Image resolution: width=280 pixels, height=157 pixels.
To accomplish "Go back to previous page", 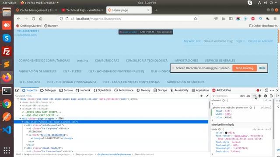I will pyautogui.click(x=18, y=19).
